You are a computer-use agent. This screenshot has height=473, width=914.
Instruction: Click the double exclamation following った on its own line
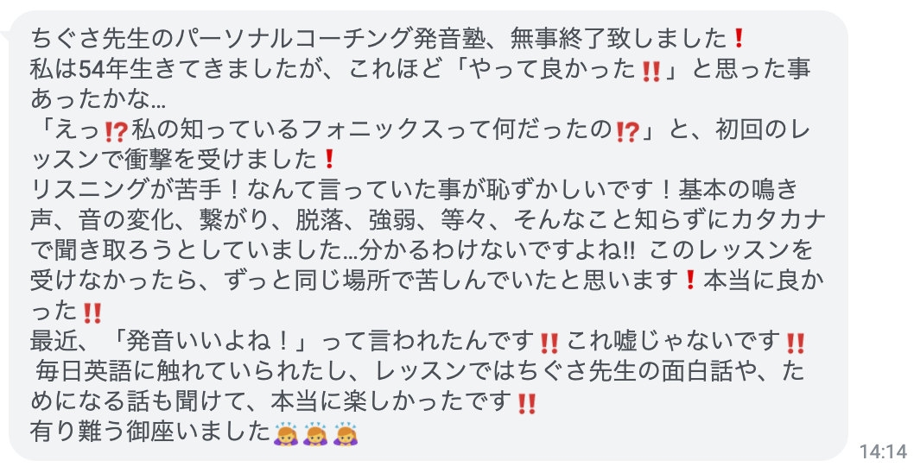tap(92, 312)
